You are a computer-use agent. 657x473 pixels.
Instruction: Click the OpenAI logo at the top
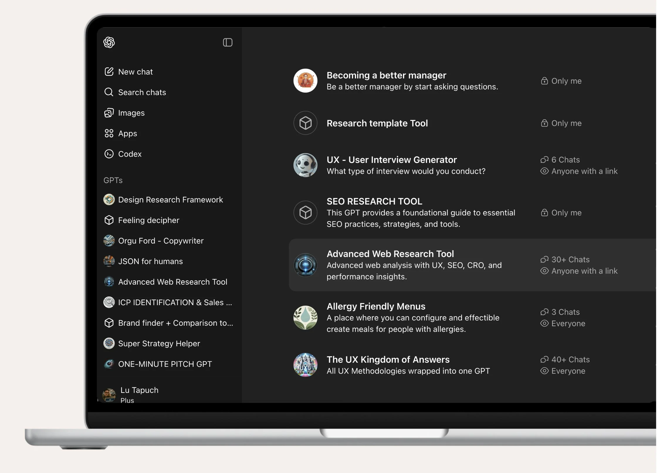coord(109,42)
